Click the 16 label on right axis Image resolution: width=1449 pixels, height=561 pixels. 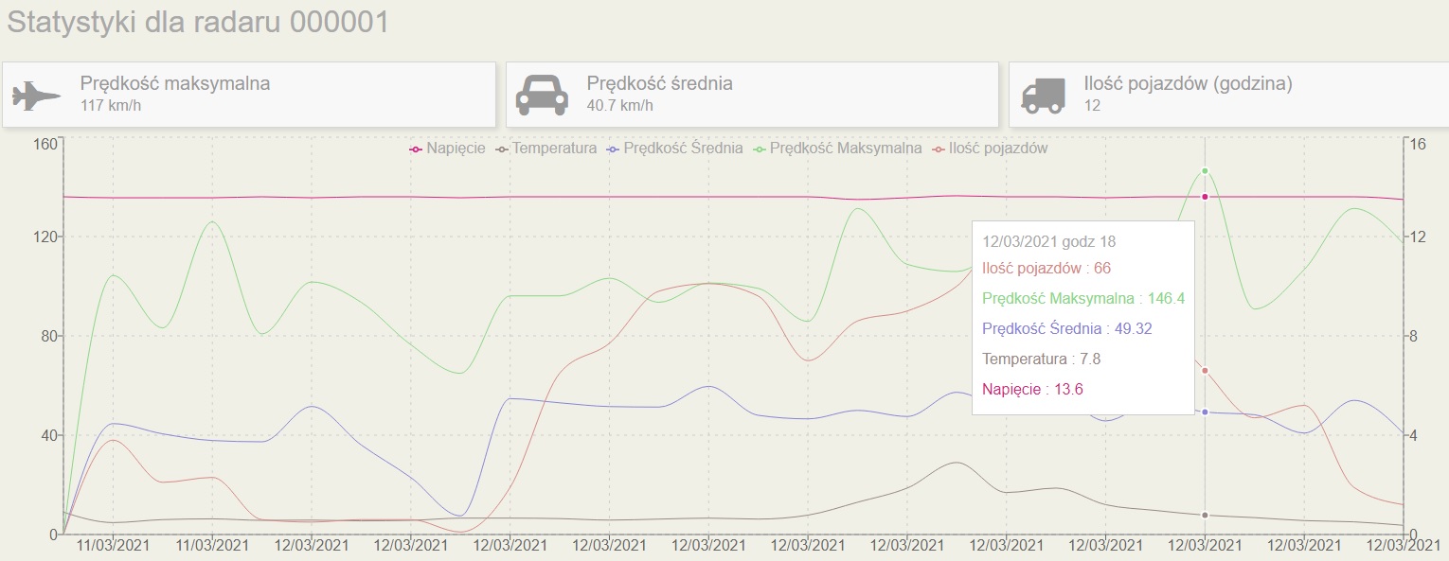coord(1418,145)
